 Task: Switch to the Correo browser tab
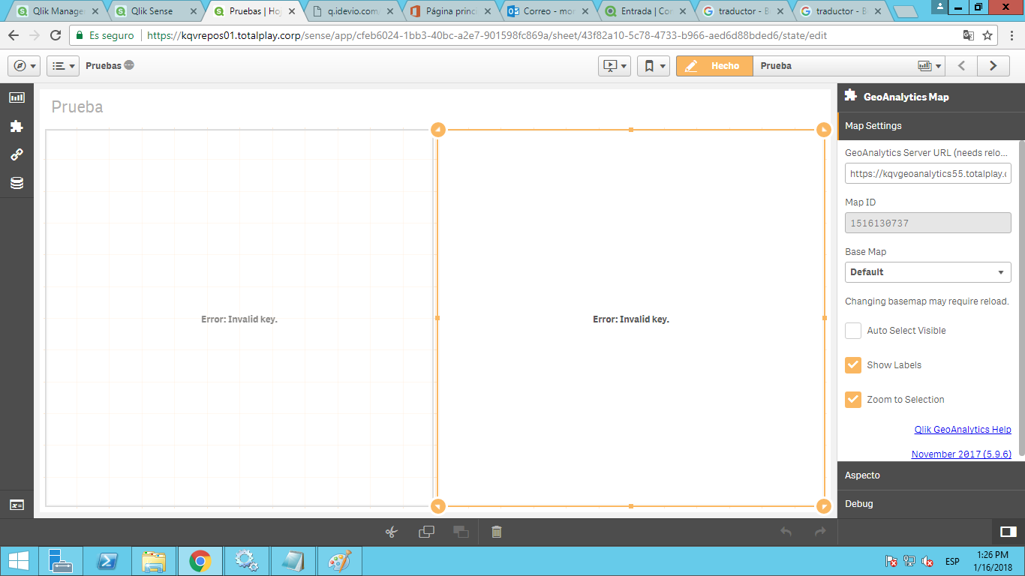pos(549,11)
